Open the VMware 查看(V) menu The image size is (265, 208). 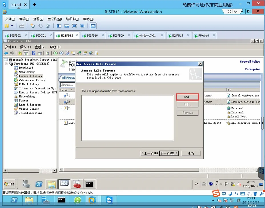click(x=38, y=19)
